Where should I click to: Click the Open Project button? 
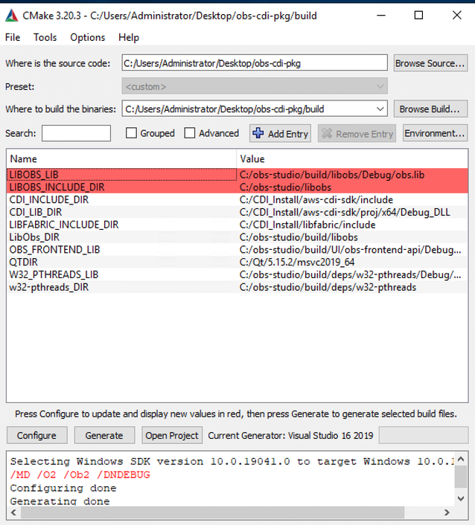[x=172, y=435]
